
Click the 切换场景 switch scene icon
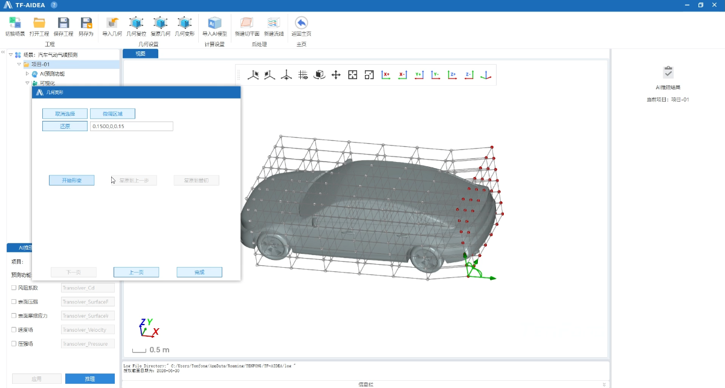(x=14, y=24)
